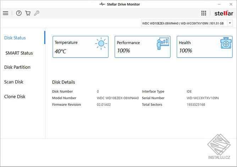Select Disk Status in sidebar
The width and height of the screenshot is (237, 167).
(15, 38)
